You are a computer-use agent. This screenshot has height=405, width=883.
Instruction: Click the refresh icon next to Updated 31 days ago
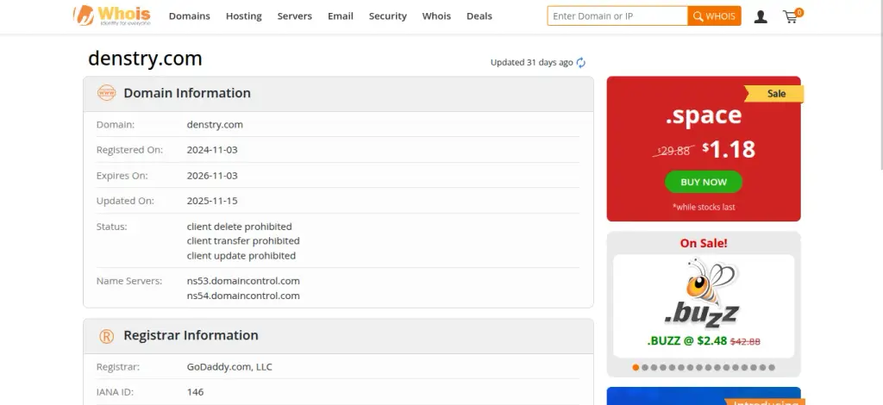click(580, 62)
